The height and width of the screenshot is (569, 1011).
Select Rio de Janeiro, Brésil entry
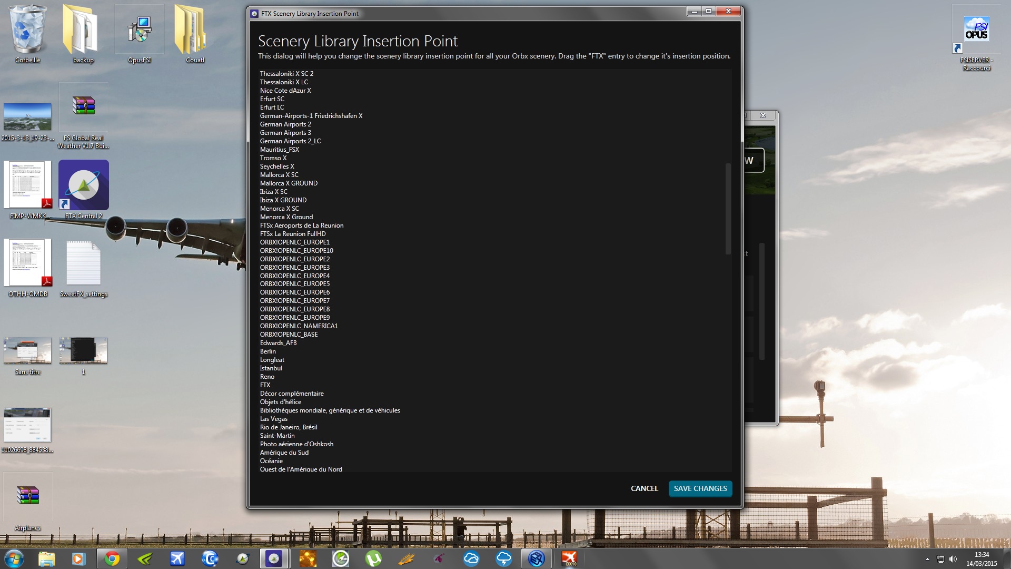click(289, 427)
